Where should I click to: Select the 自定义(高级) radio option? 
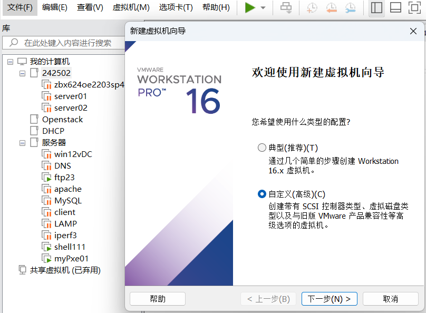(x=262, y=194)
